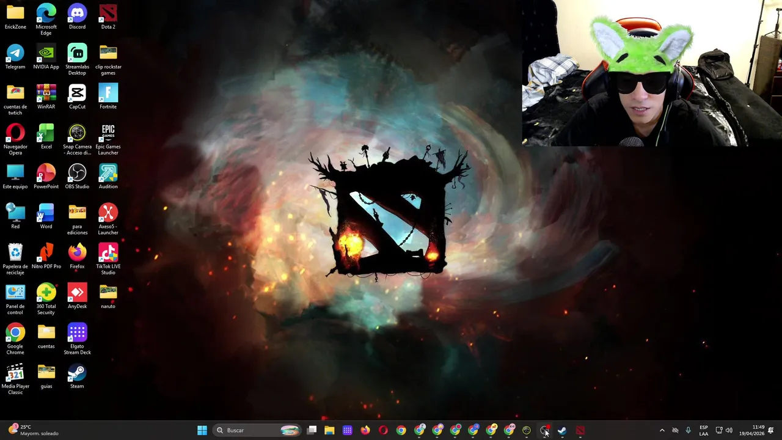Open Adobe Audition desktop shortcut
This screenshot has height=440, width=782.
click(x=108, y=177)
